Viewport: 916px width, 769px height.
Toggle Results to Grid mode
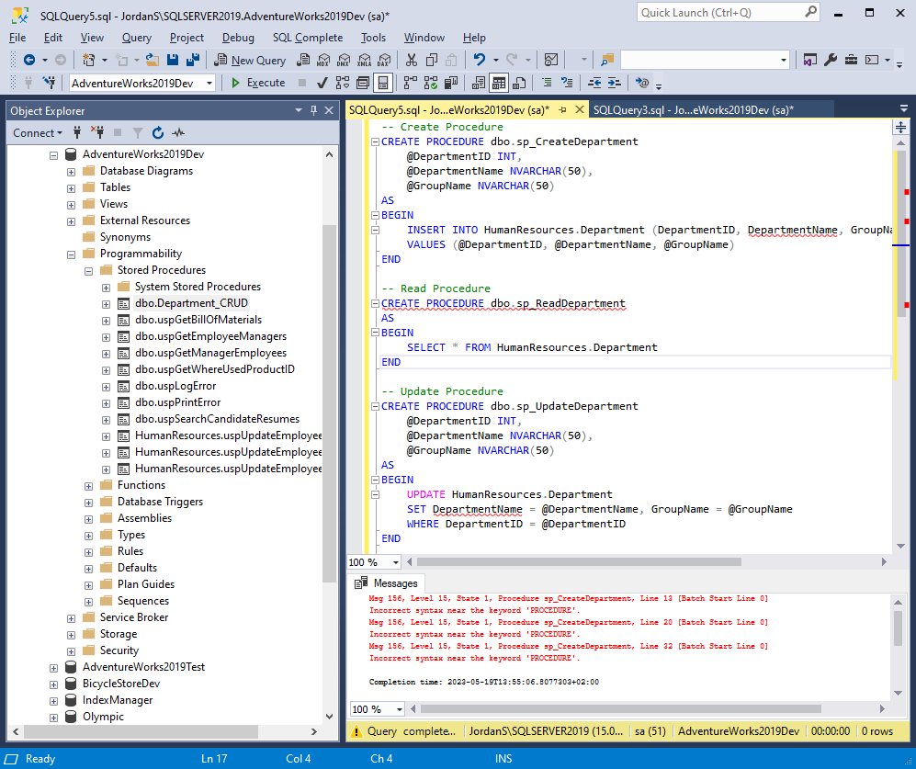pos(499,83)
